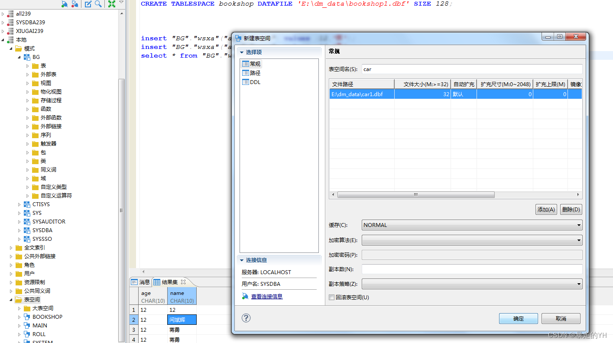613x343 pixels.
Task: Click the 添加(A) button to add a file
Action: pyautogui.click(x=546, y=209)
